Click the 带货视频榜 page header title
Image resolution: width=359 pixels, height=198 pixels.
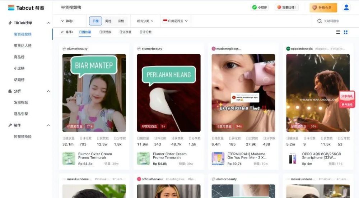(71, 7)
